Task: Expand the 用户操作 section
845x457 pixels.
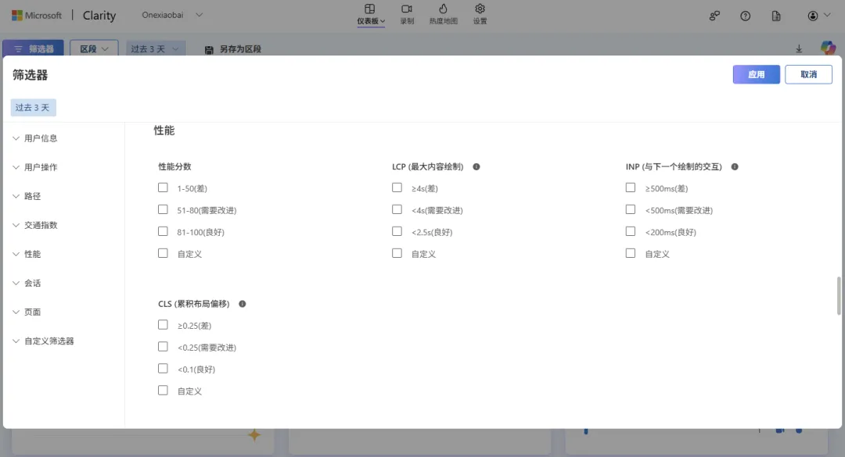Action: tap(35, 167)
